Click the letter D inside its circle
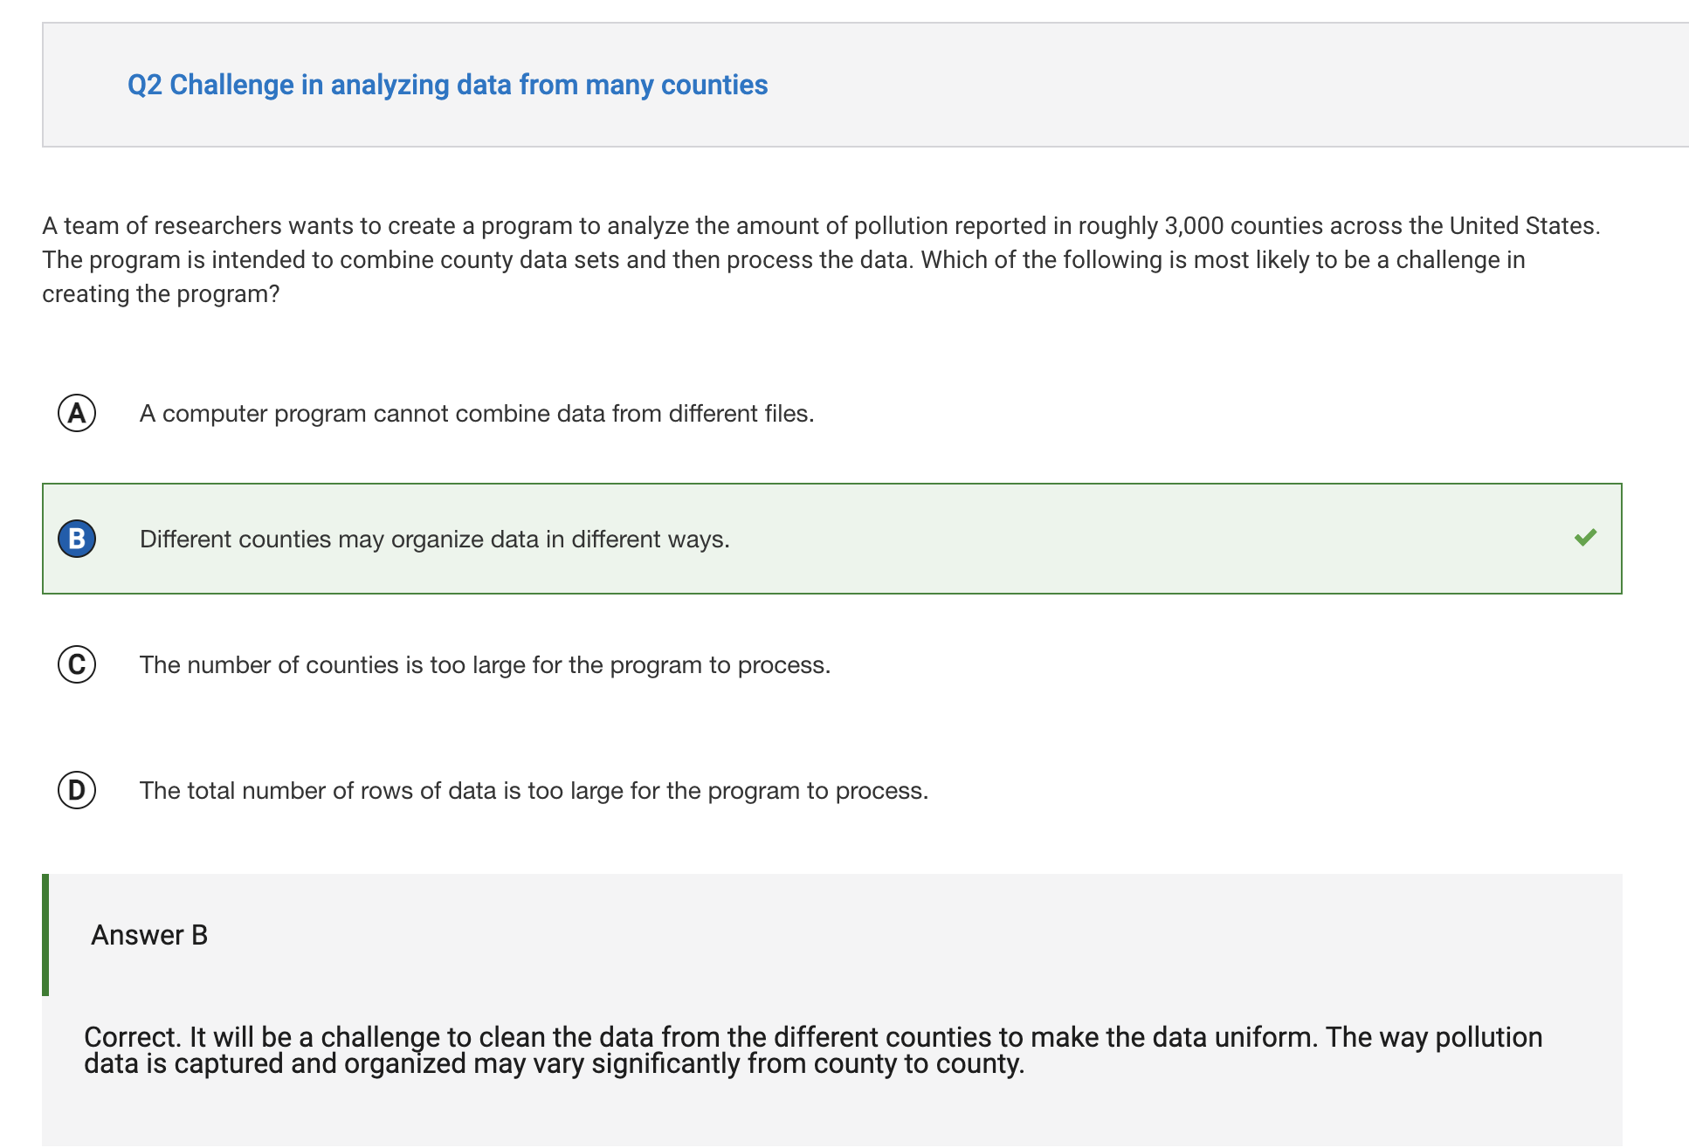1689x1148 pixels. pyautogui.click(x=77, y=790)
